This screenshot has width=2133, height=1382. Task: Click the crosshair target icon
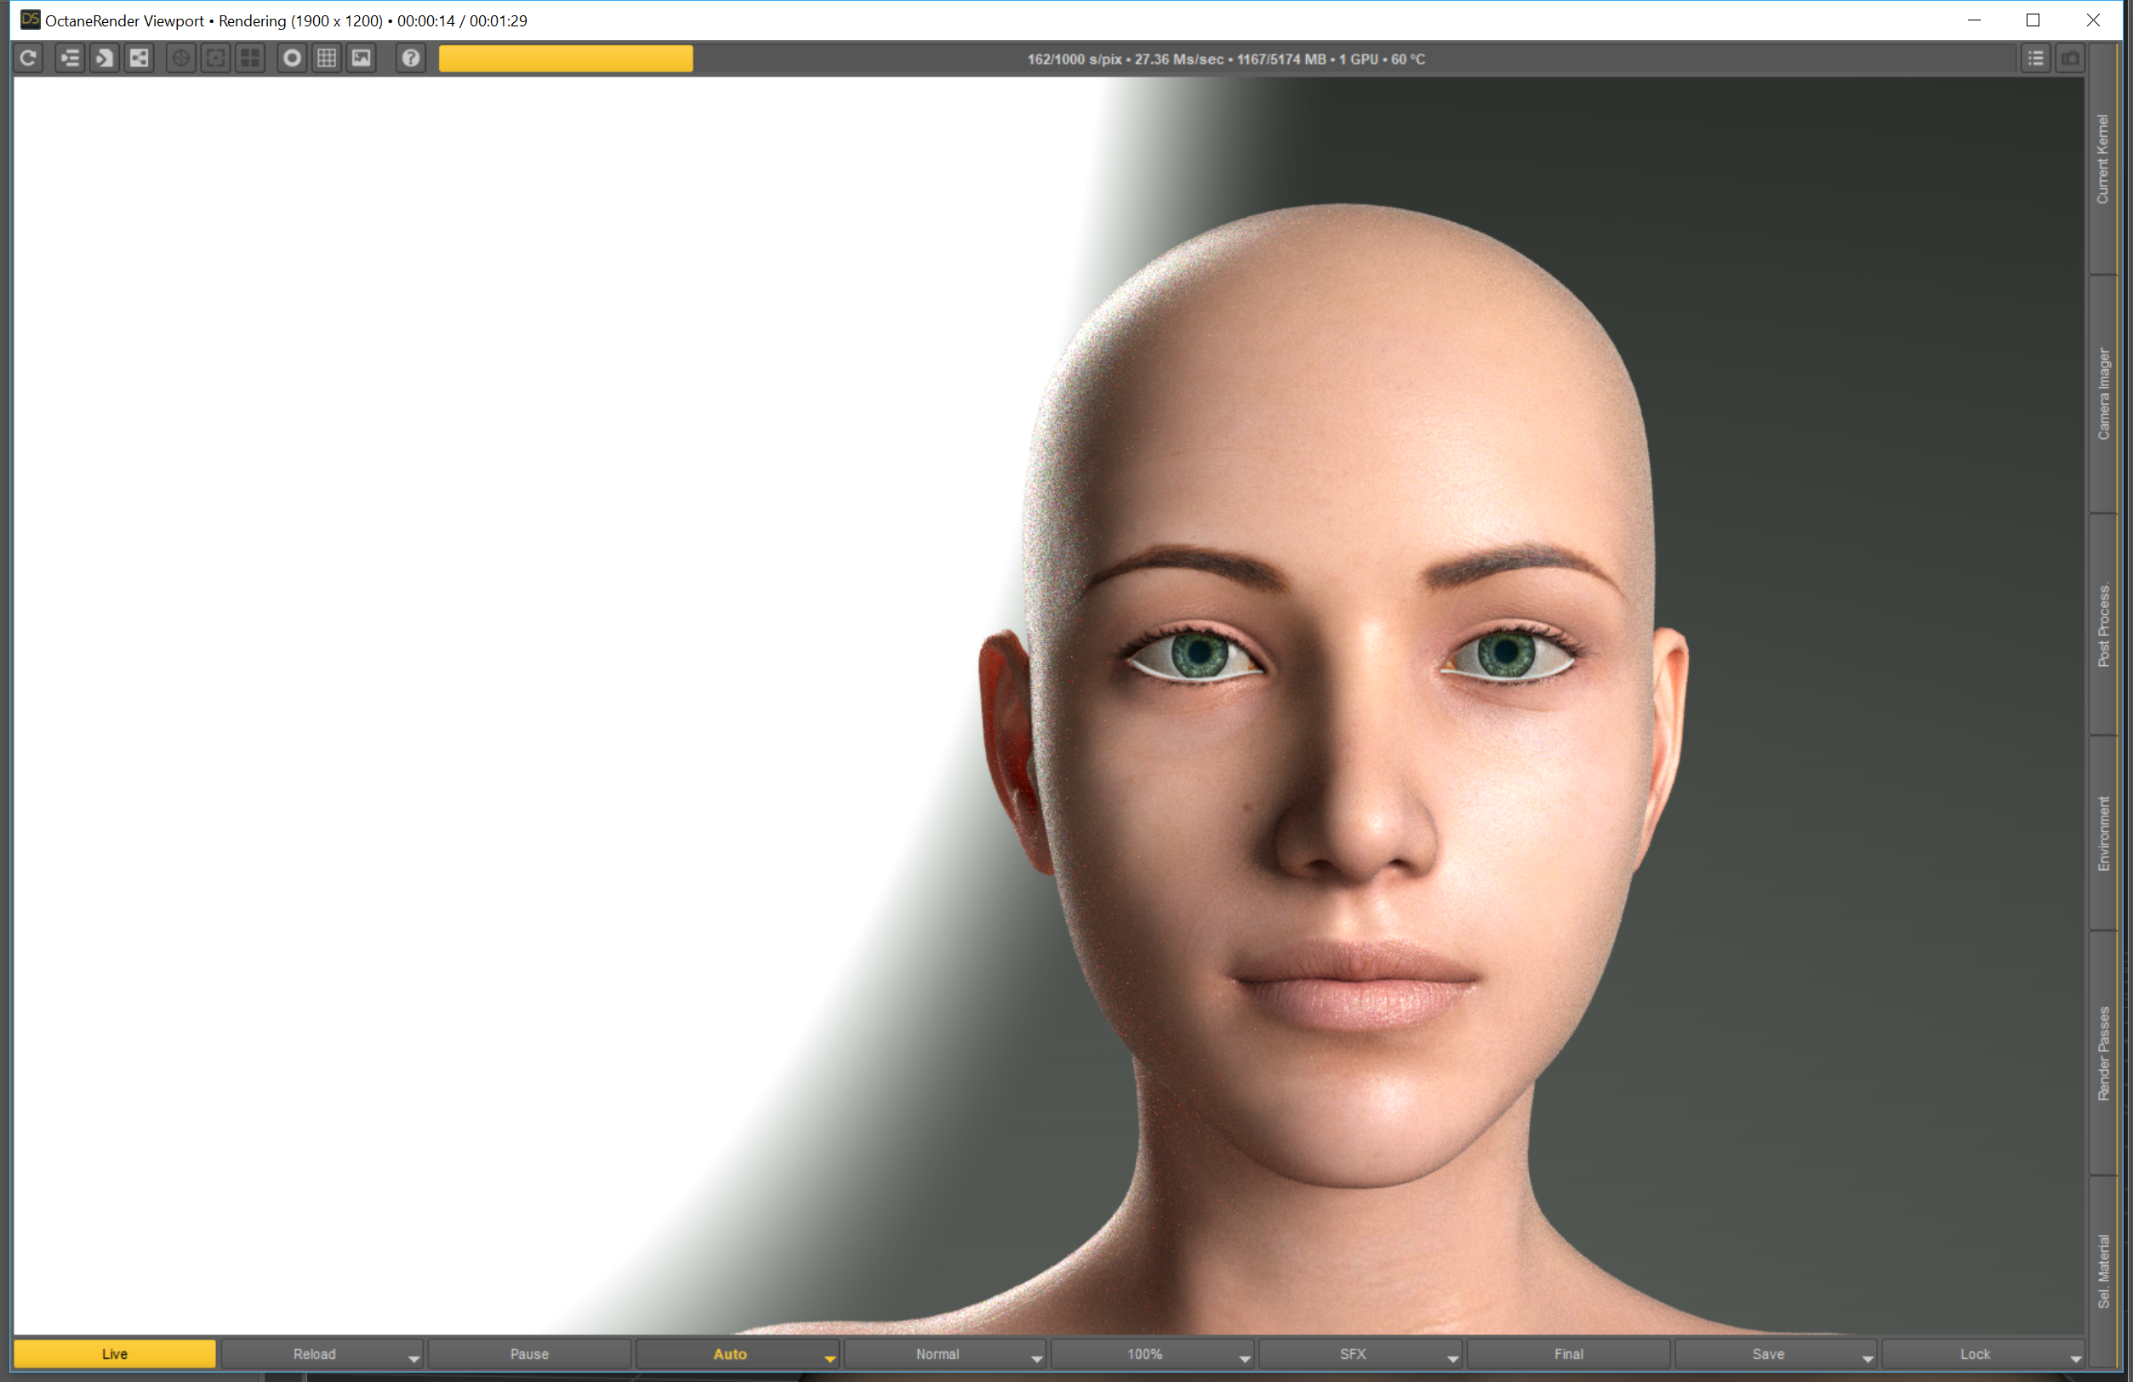[181, 60]
